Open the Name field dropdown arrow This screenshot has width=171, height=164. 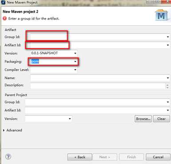(x=168, y=78)
